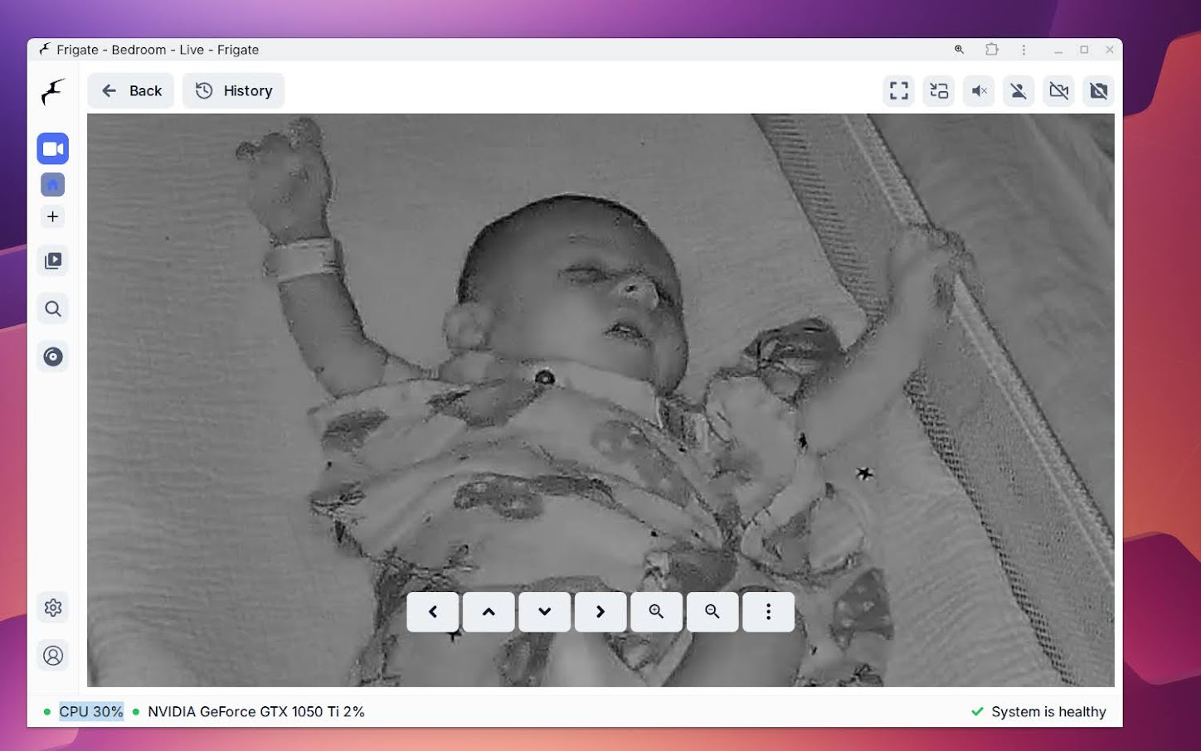Zoom in using the PTZ magnifier control

click(656, 612)
